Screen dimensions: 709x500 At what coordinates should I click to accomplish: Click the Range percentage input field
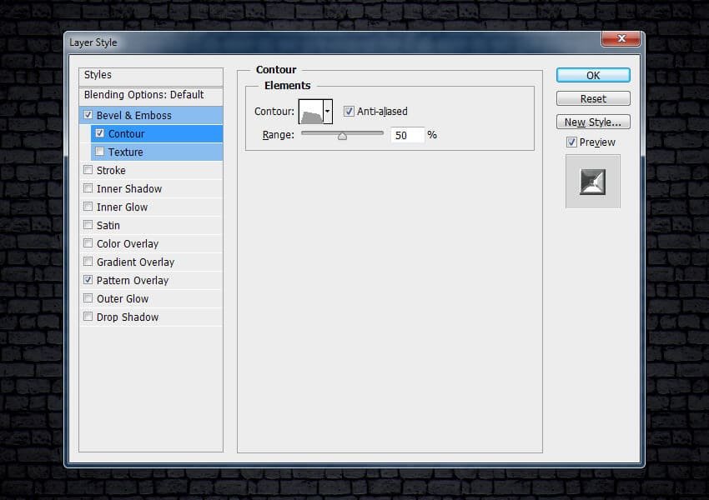tap(406, 135)
